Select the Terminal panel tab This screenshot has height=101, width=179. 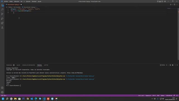(x=39, y=65)
